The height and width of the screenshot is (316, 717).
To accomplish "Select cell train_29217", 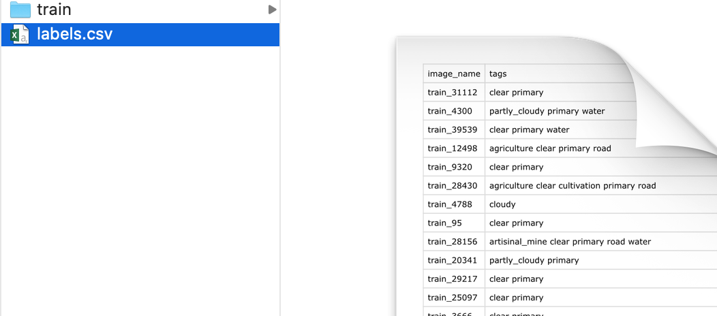I will tap(454, 279).
